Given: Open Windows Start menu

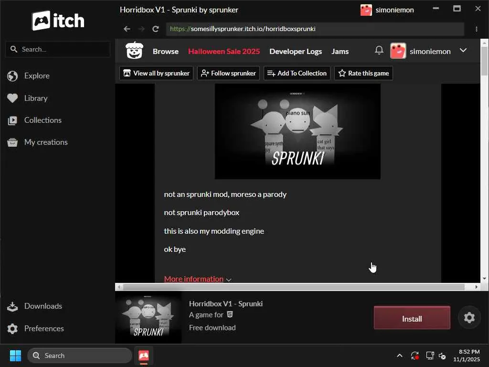Looking at the screenshot, I should click(15, 356).
